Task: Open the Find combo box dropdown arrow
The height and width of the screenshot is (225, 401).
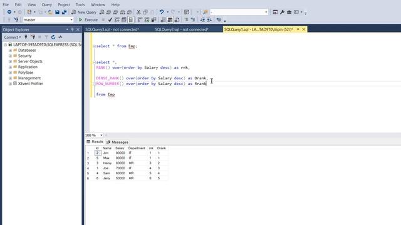Action: coord(266,12)
